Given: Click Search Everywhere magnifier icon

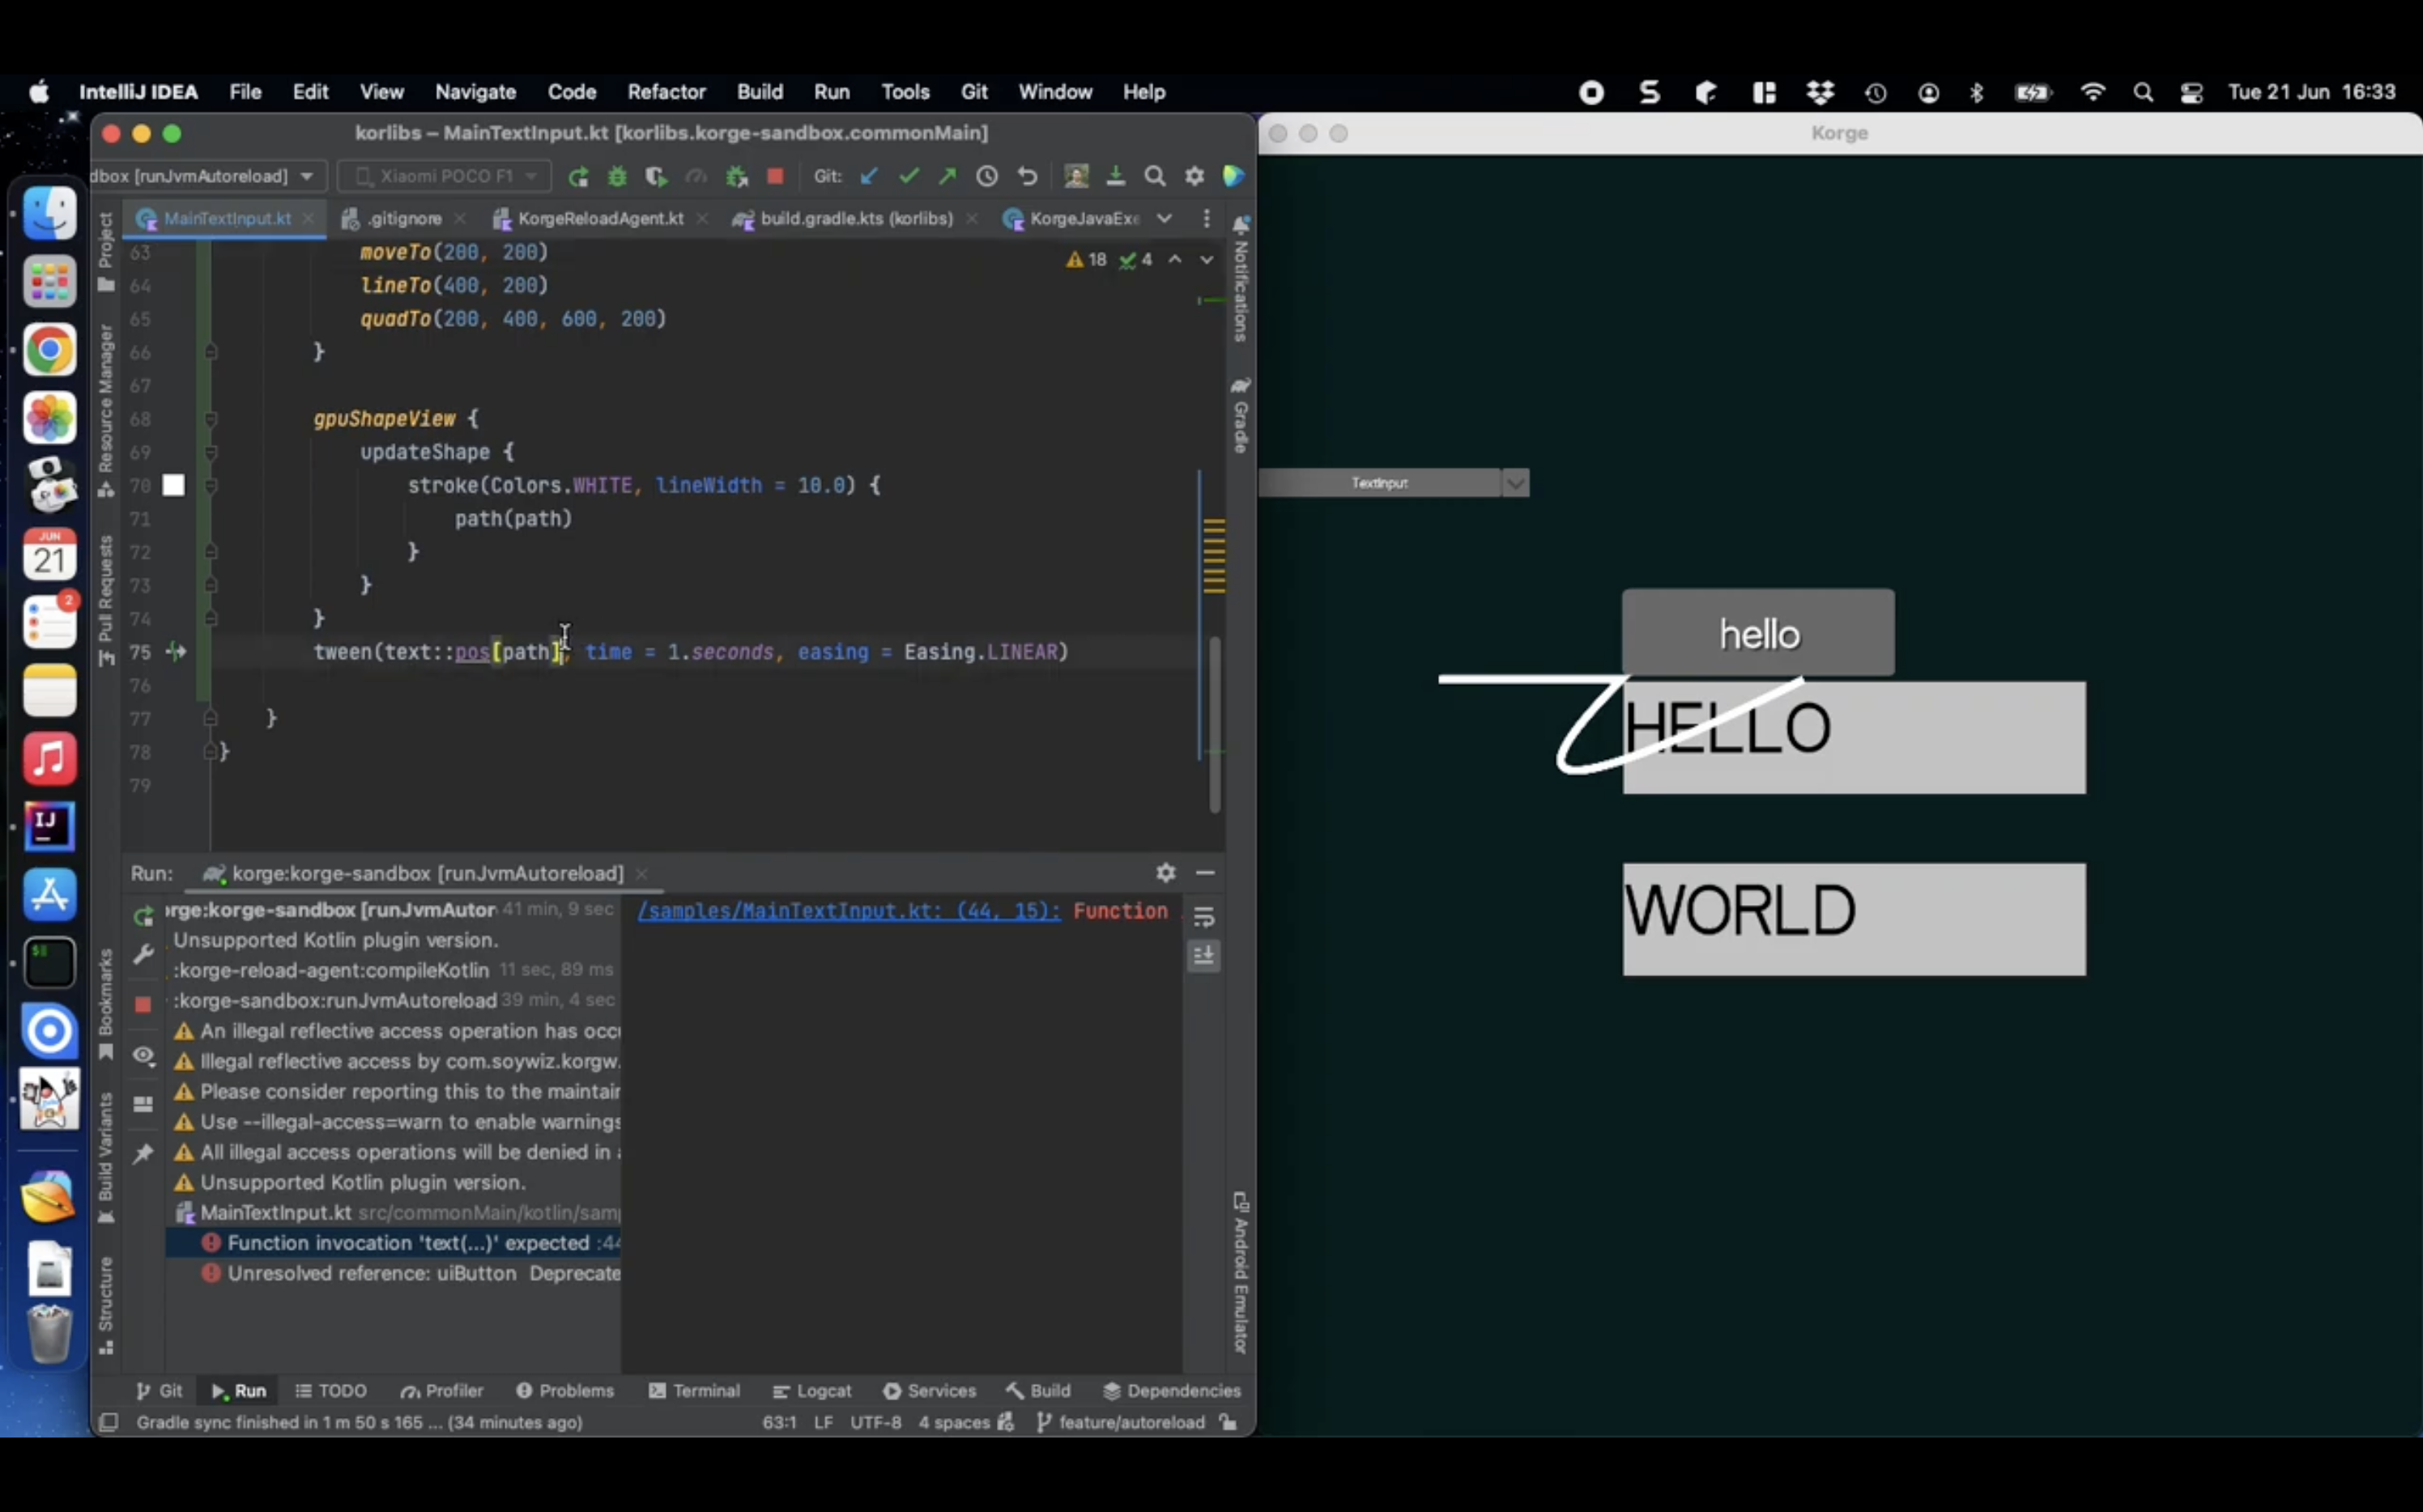Looking at the screenshot, I should tap(1155, 177).
